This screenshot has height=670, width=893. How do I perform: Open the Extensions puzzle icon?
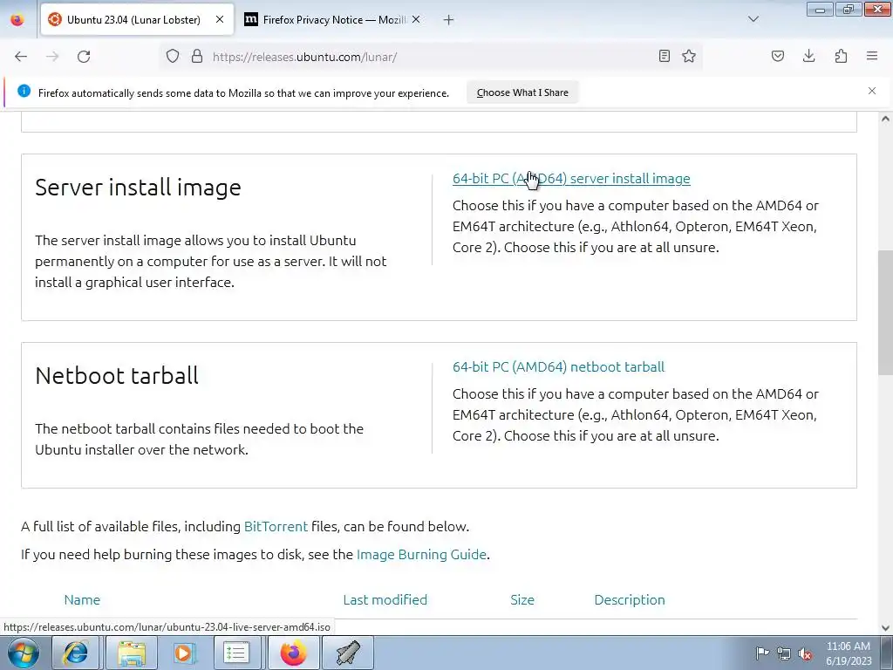tap(841, 56)
